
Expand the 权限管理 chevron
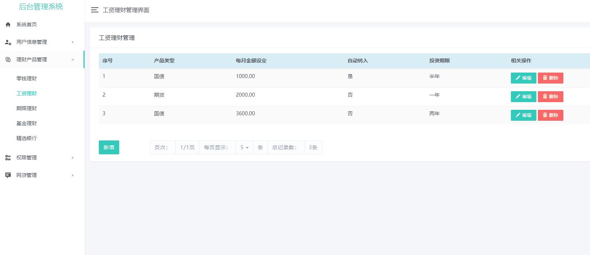coord(73,158)
